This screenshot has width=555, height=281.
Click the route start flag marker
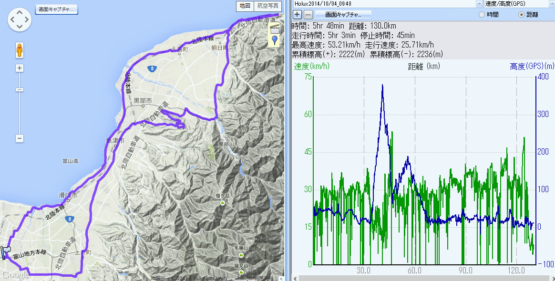6,252
